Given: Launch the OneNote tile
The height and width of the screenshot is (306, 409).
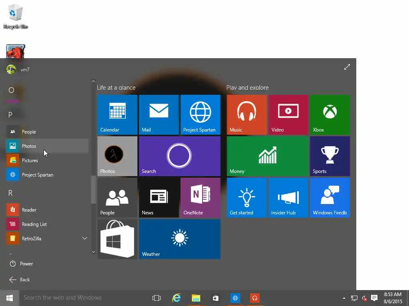Looking at the screenshot, I should pos(201,198).
